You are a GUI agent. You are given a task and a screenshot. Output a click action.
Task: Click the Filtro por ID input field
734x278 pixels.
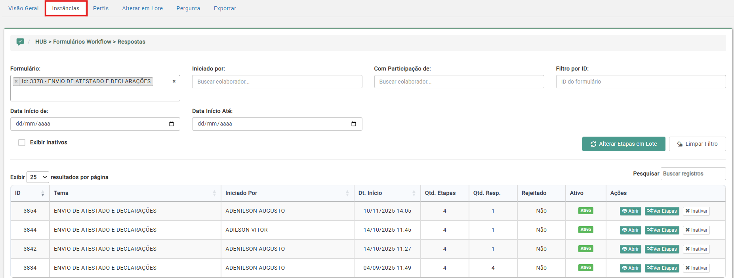tap(641, 82)
